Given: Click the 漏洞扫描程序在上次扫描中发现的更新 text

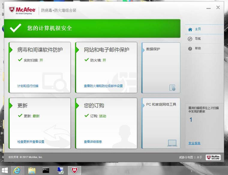Looking at the screenshot, I should pos(204,110).
